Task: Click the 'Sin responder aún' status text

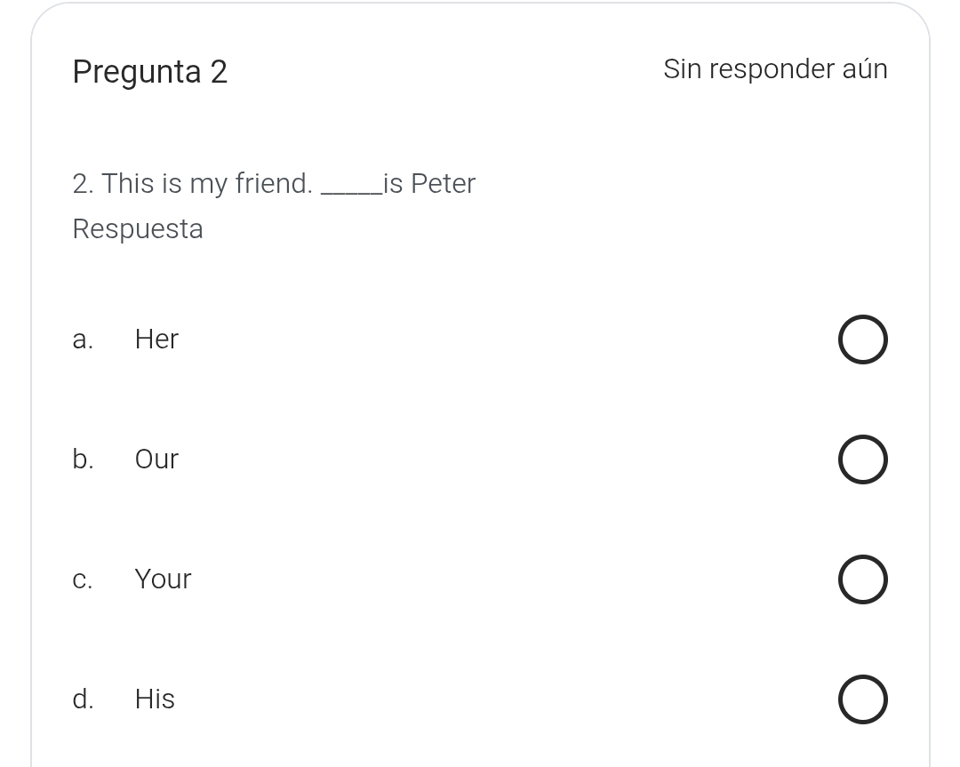Action: pyautogui.click(x=775, y=69)
